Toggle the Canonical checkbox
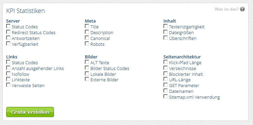 click(x=87, y=38)
